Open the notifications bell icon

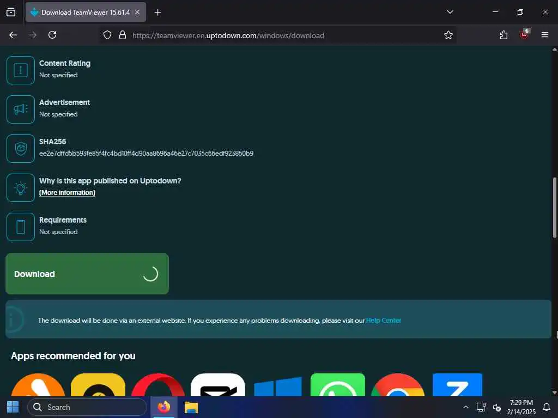[547, 407]
